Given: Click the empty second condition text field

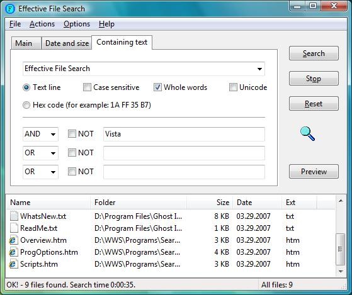Looking at the screenshot, I should click(x=184, y=153).
